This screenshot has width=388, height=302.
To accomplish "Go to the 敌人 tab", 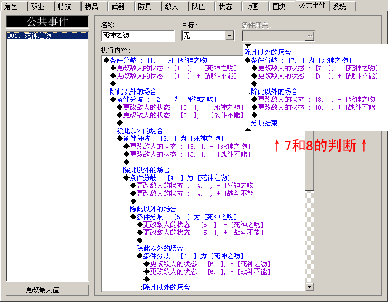I will [174, 7].
